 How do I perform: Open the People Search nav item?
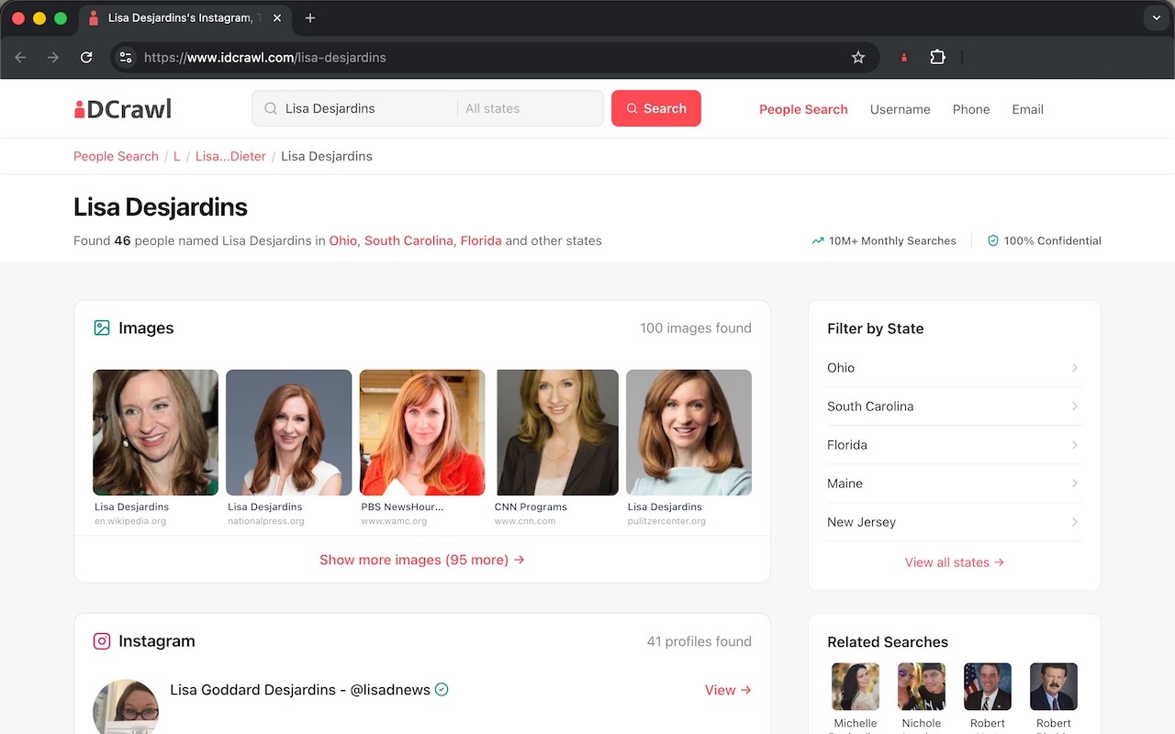(803, 109)
